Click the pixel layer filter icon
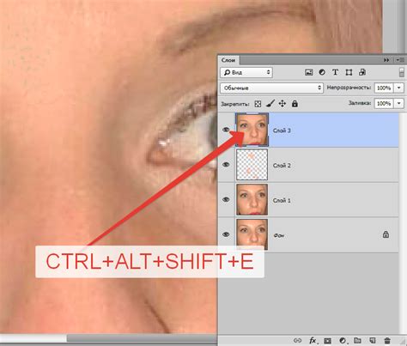407x346 pixels. [x=308, y=72]
